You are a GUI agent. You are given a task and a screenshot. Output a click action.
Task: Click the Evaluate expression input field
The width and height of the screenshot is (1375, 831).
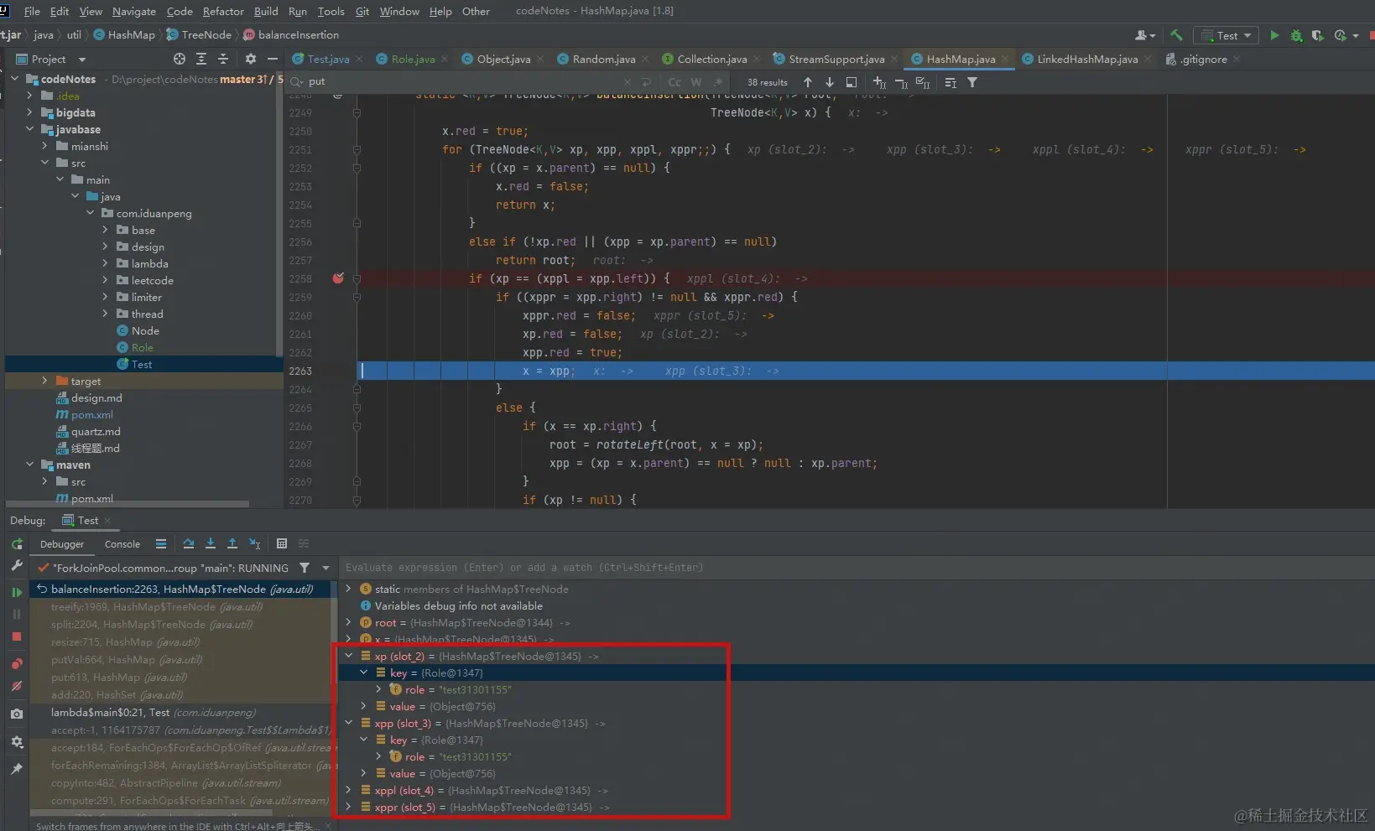[856, 568]
